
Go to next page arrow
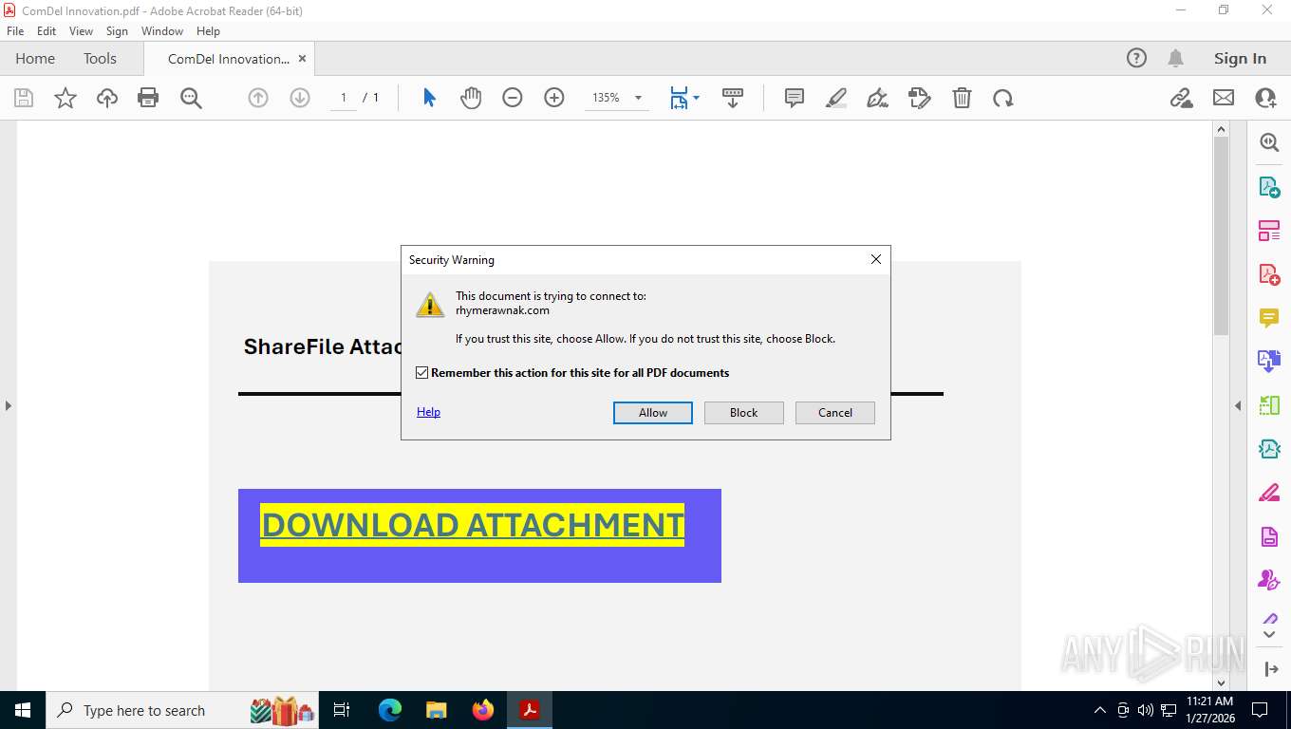coord(300,98)
